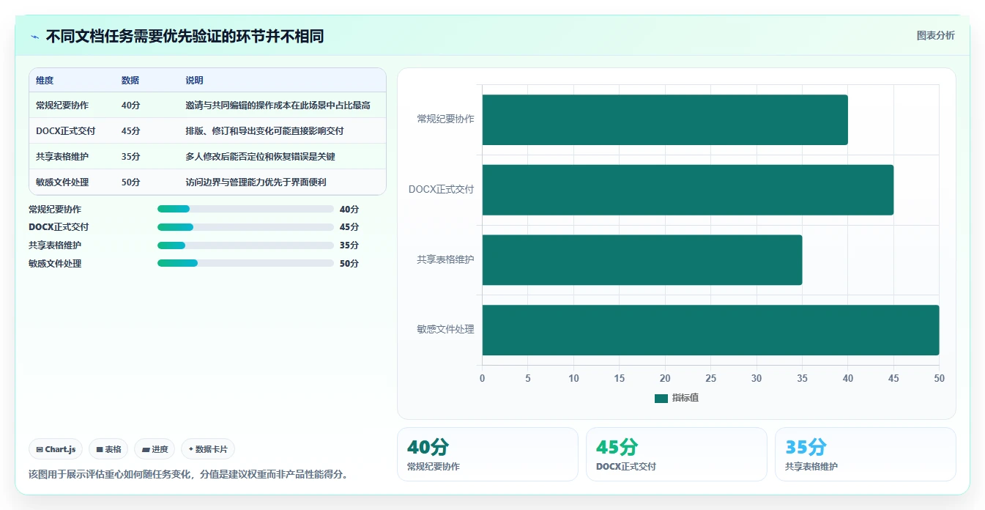985x510 pixels.
Task: Select the Chart.js tag chip
Action: click(56, 449)
